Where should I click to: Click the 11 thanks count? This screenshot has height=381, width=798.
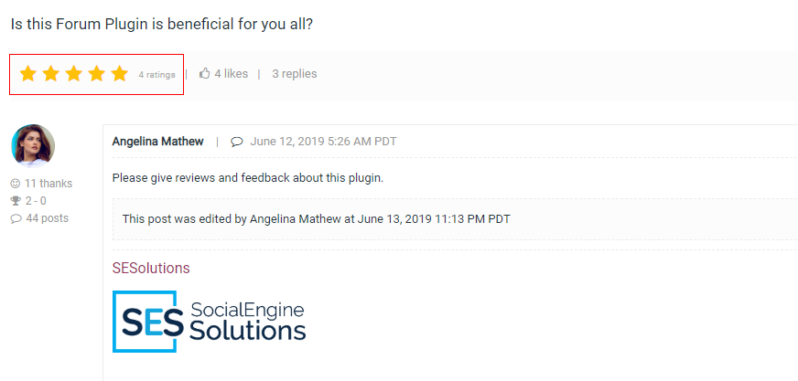49,184
